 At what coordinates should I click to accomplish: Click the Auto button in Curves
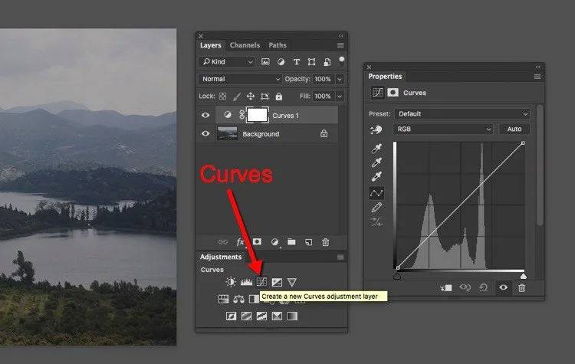point(514,129)
